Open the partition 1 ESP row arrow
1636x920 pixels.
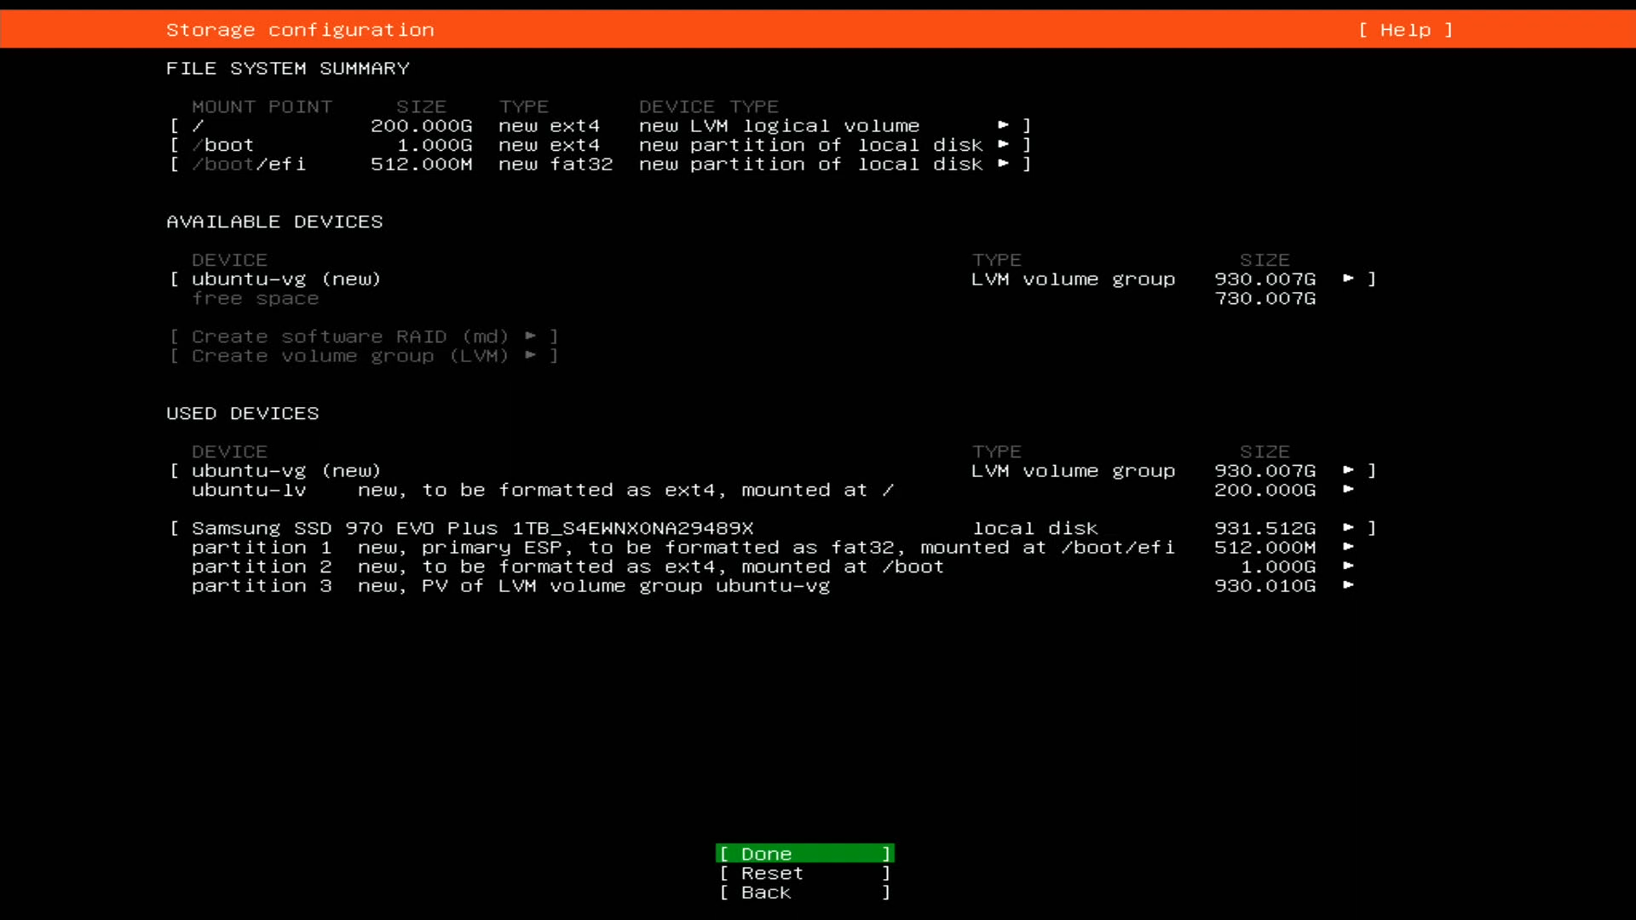(1348, 547)
